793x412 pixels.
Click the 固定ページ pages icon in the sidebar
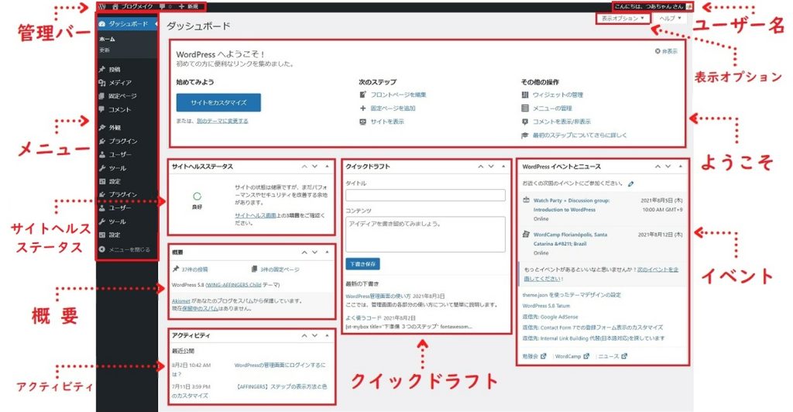click(x=102, y=96)
